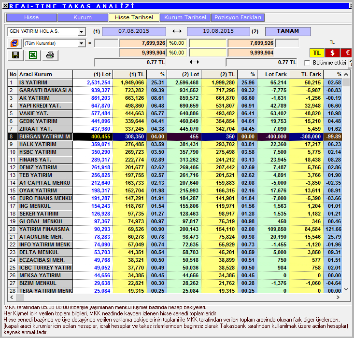
Task: Click the 121.66 percent change cell
Action: (x=333, y=229)
